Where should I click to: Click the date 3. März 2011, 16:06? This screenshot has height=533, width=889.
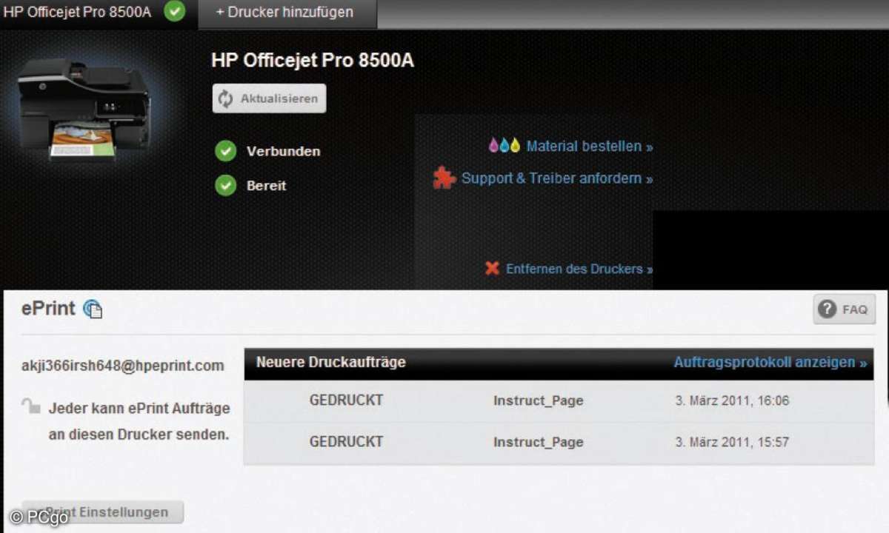click(x=732, y=401)
